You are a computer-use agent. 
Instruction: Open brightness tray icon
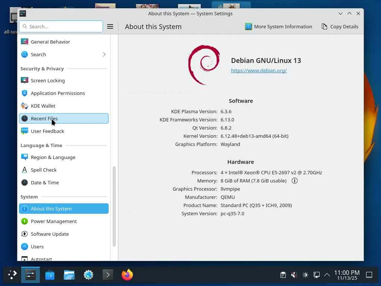pyautogui.click(x=305, y=275)
